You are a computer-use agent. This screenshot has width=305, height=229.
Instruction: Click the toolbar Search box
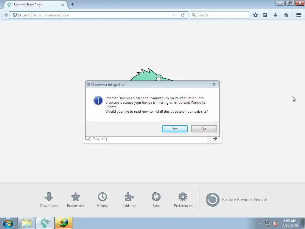220,15
